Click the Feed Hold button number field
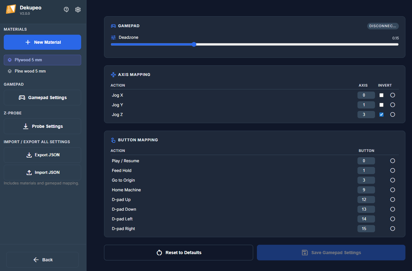412x271 pixels. tap(366, 170)
